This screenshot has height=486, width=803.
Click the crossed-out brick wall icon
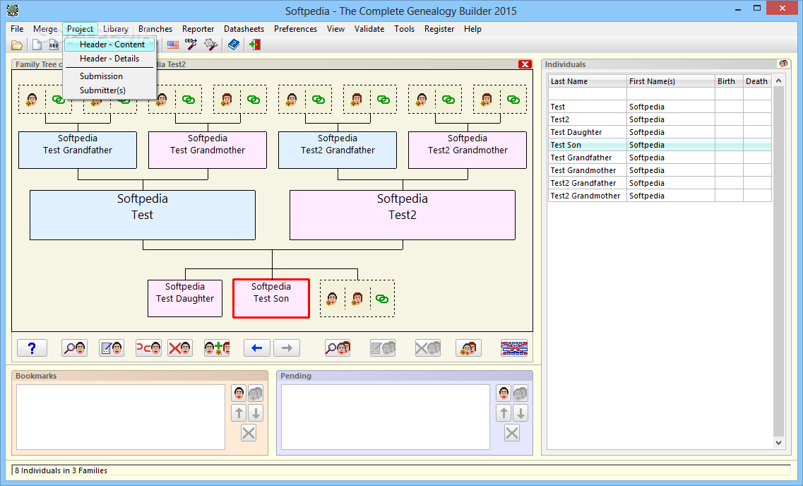tap(514, 348)
